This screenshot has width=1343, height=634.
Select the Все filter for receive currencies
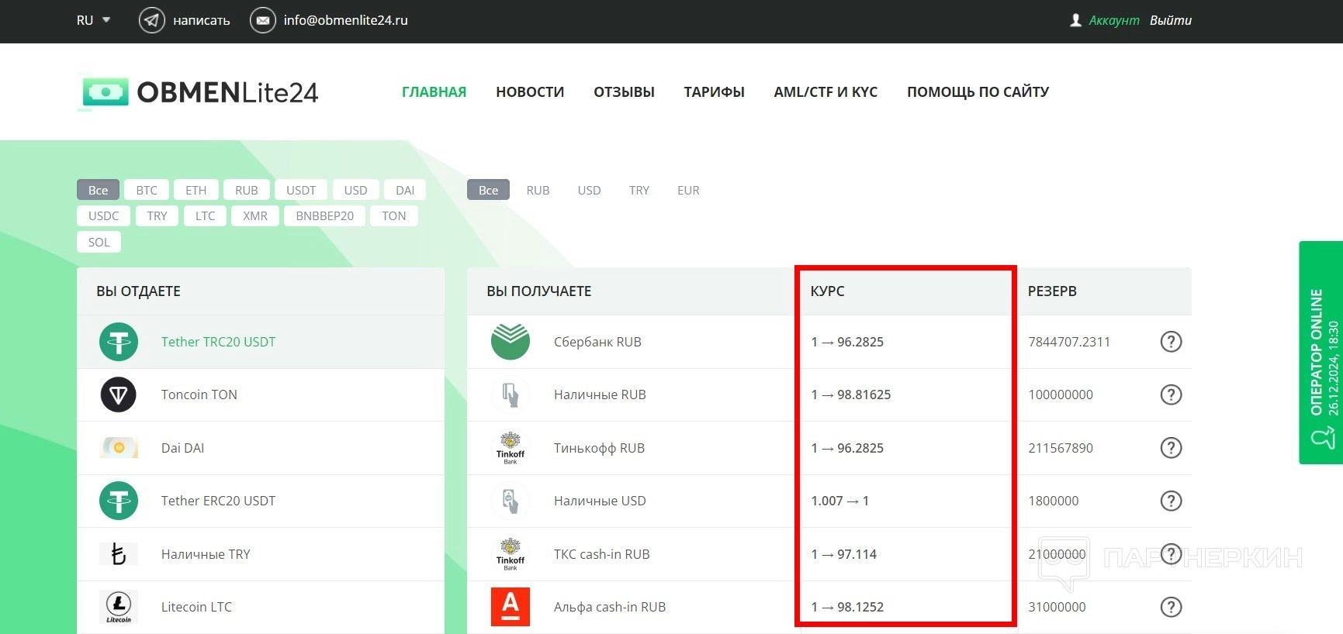pyautogui.click(x=489, y=190)
